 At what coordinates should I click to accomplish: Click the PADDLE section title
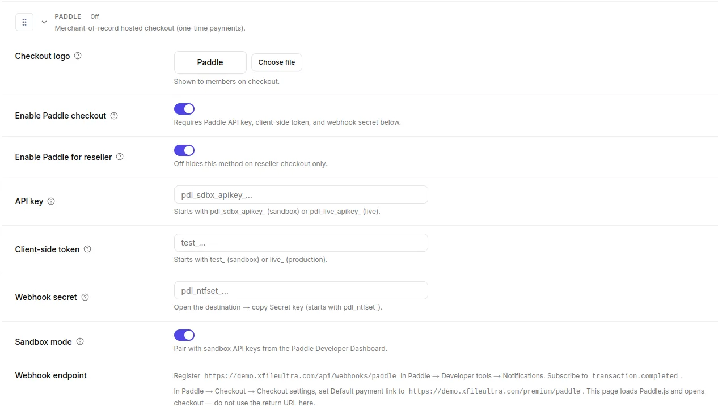tap(68, 16)
